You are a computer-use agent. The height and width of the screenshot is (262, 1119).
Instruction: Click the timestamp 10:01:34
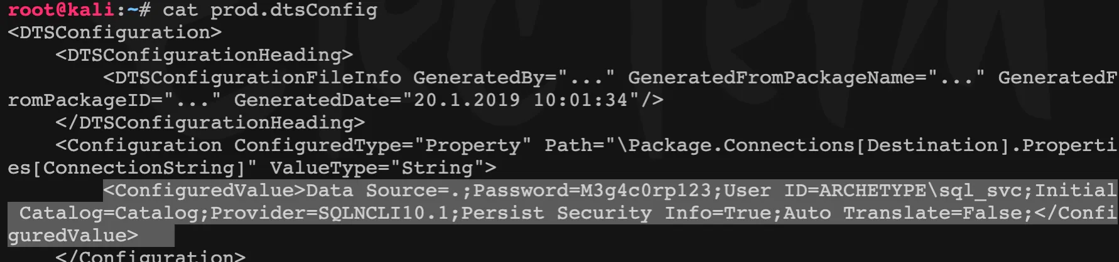point(580,100)
